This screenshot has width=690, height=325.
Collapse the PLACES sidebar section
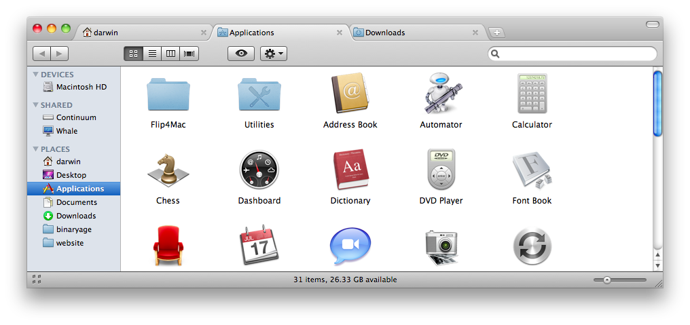click(36, 149)
